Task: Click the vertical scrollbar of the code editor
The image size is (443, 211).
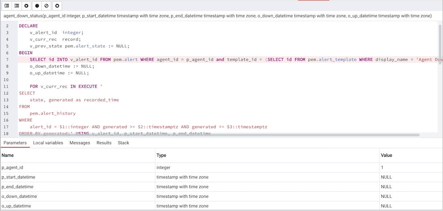Action: [x=440, y=44]
